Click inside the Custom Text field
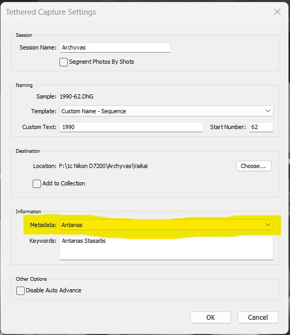Viewport: 290px width, 335px height. (x=131, y=127)
